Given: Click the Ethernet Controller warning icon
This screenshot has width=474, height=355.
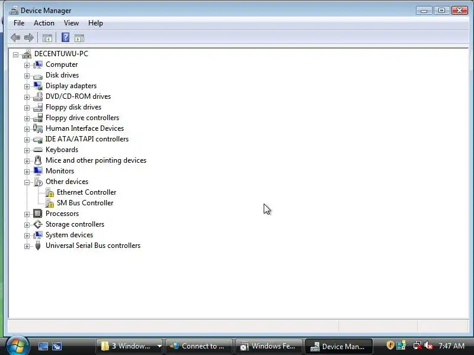Looking at the screenshot, I should point(50,192).
